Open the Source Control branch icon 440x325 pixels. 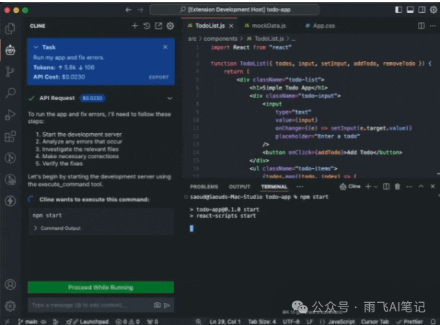click(x=11, y=72)
